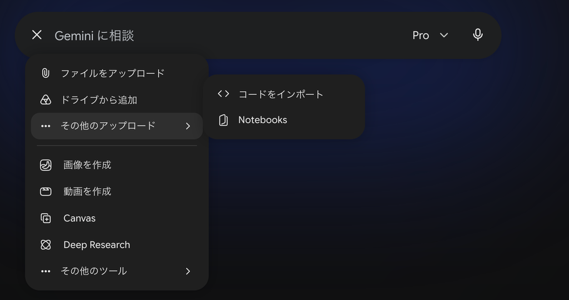Click the Google Drive triangle icon

46,100
